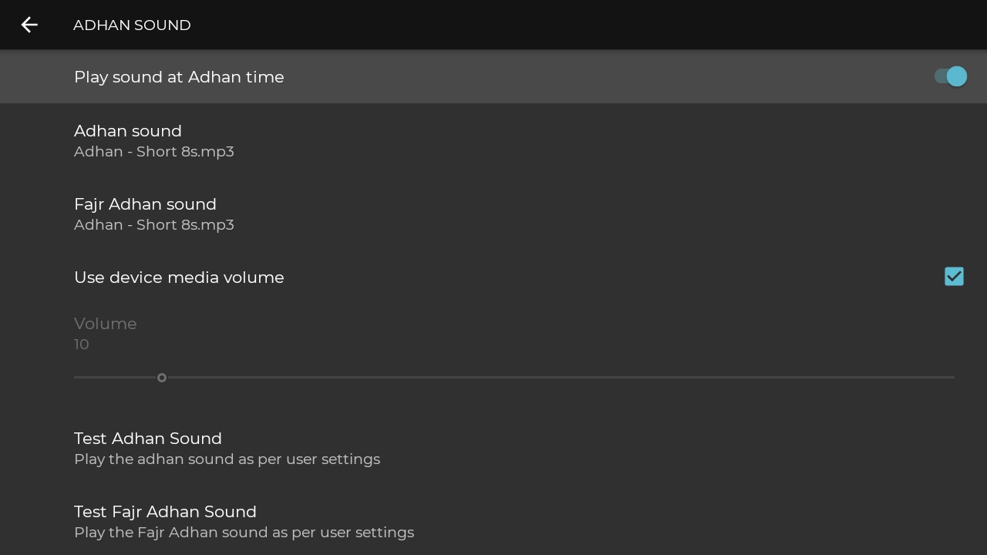Click the ADHAN SOUND page title

[132, 25]
